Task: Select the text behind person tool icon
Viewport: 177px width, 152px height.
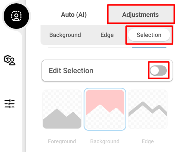Action: pyautogui.click(x=9, y=60)
